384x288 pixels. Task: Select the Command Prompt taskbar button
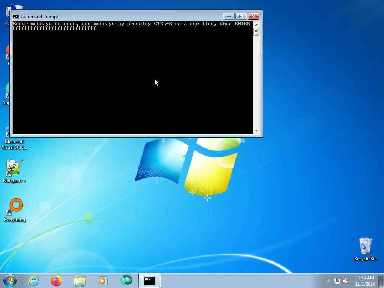point(149,280)
